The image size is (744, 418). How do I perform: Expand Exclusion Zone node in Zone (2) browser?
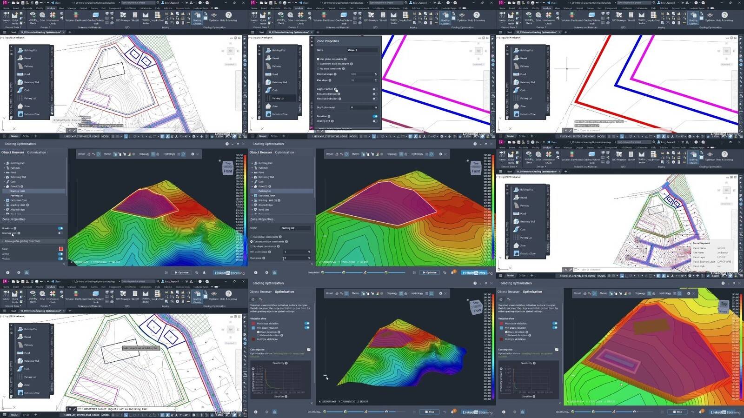click(x=4, y=200)
